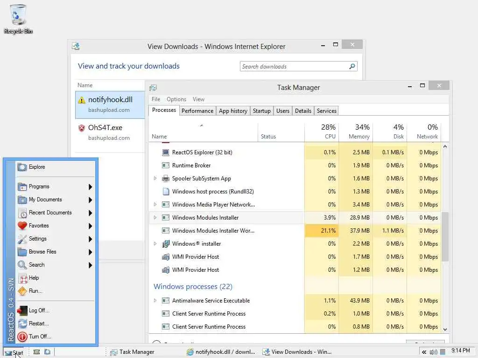This screenshot has height=358, width=478.
Task: Switch to the Services tab
Action: [x=326, y=111]
